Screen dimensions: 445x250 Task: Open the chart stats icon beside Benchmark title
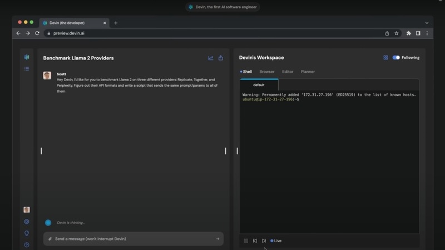[x=211, y=58]
